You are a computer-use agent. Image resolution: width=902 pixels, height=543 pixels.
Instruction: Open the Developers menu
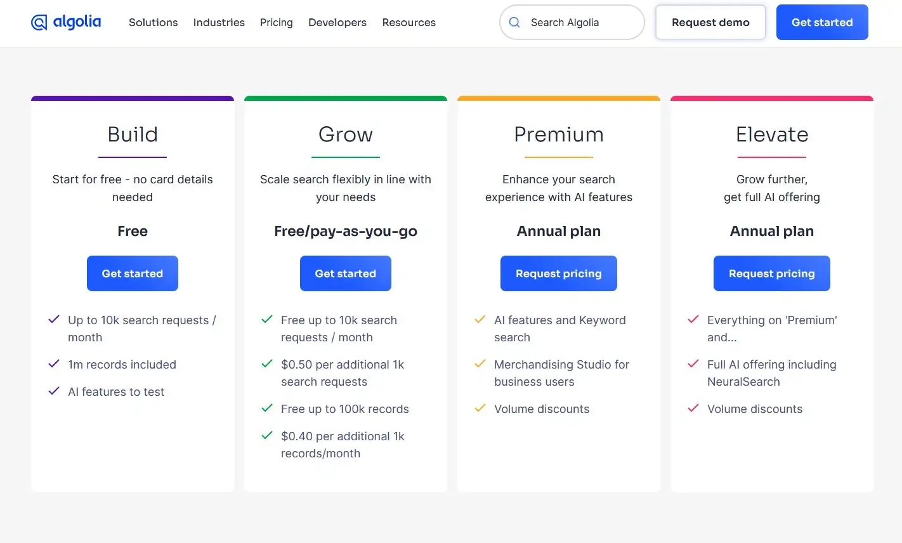[x=337, y=22]
